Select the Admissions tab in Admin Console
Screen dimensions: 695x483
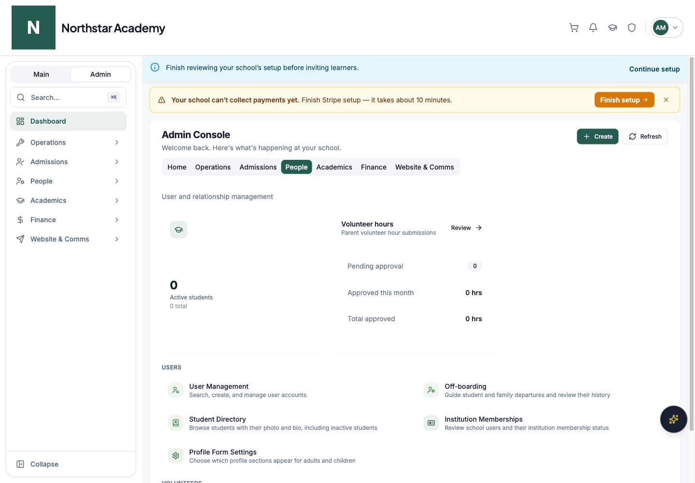[x=258, y=167]
